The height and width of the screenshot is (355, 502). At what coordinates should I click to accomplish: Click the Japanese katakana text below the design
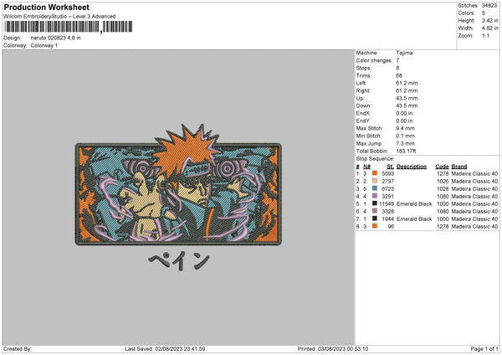click(x=179, y=260)
